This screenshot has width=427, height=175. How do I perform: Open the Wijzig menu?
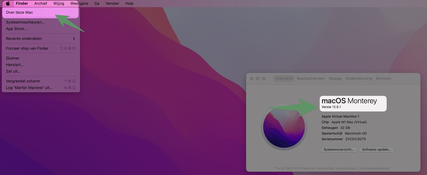(x=59, y=3)
